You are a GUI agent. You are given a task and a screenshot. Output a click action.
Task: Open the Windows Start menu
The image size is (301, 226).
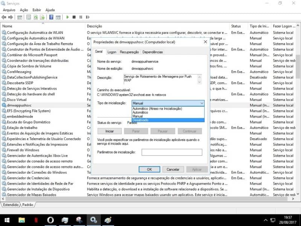pyautogui.click(x=7, y=220)
